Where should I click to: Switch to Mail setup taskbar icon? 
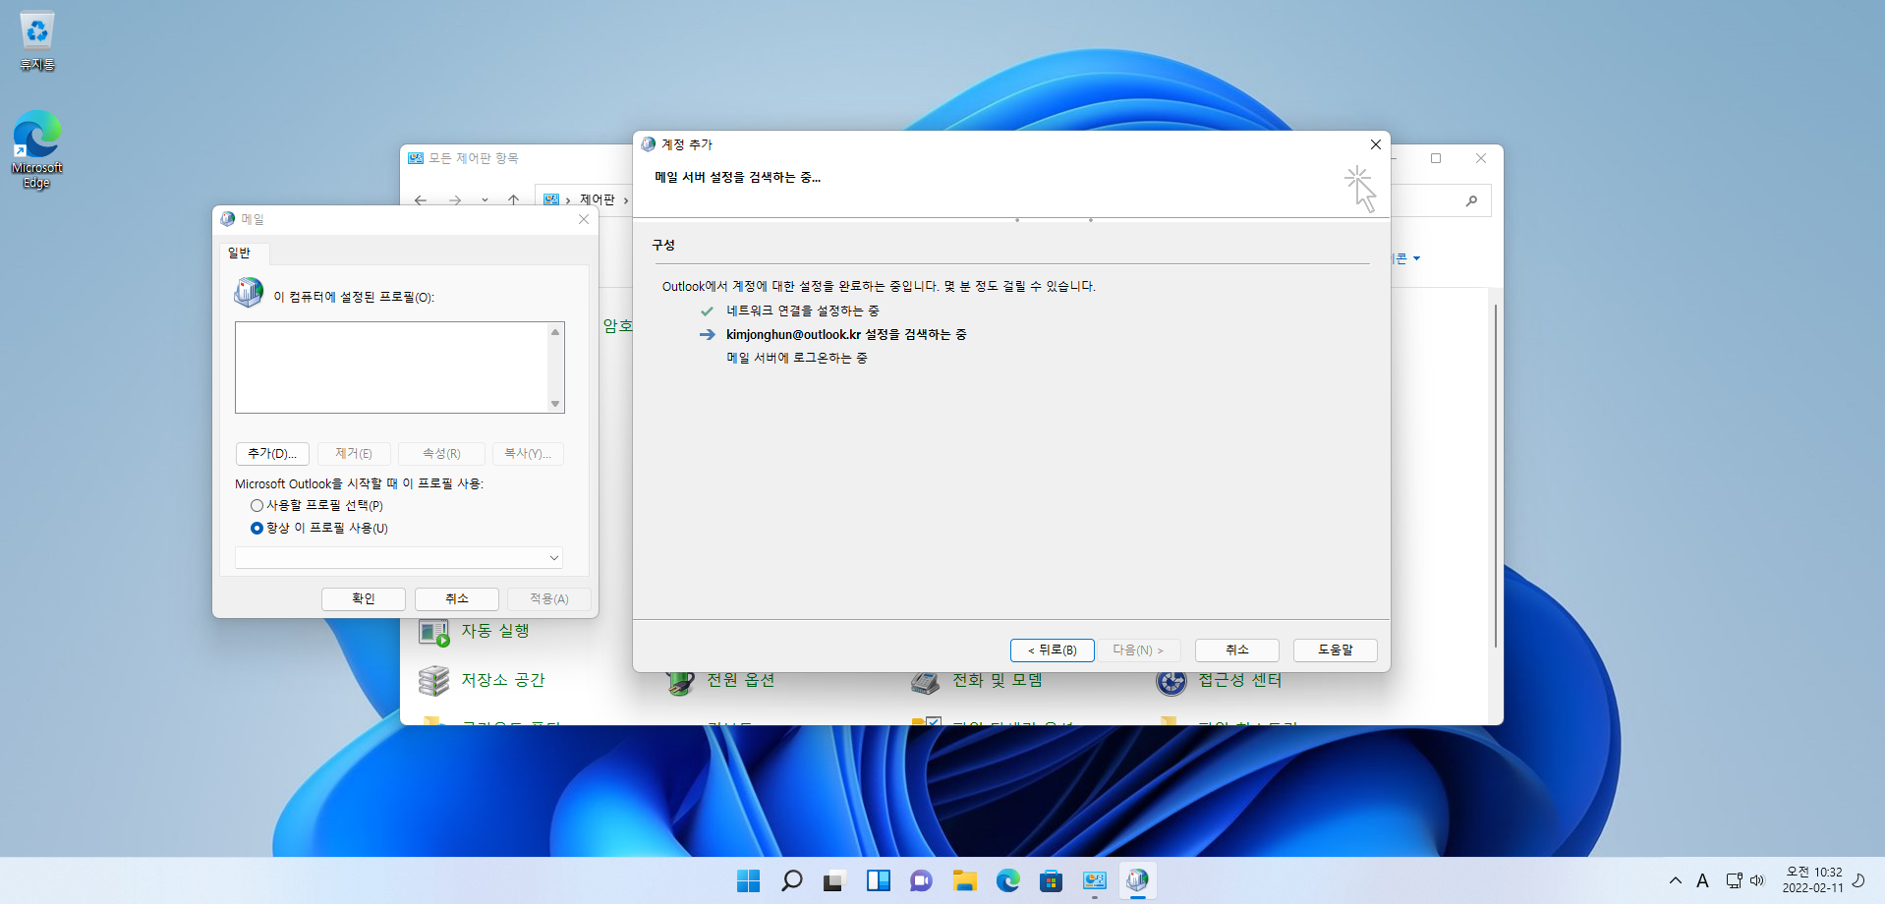tap(1137, 880)
